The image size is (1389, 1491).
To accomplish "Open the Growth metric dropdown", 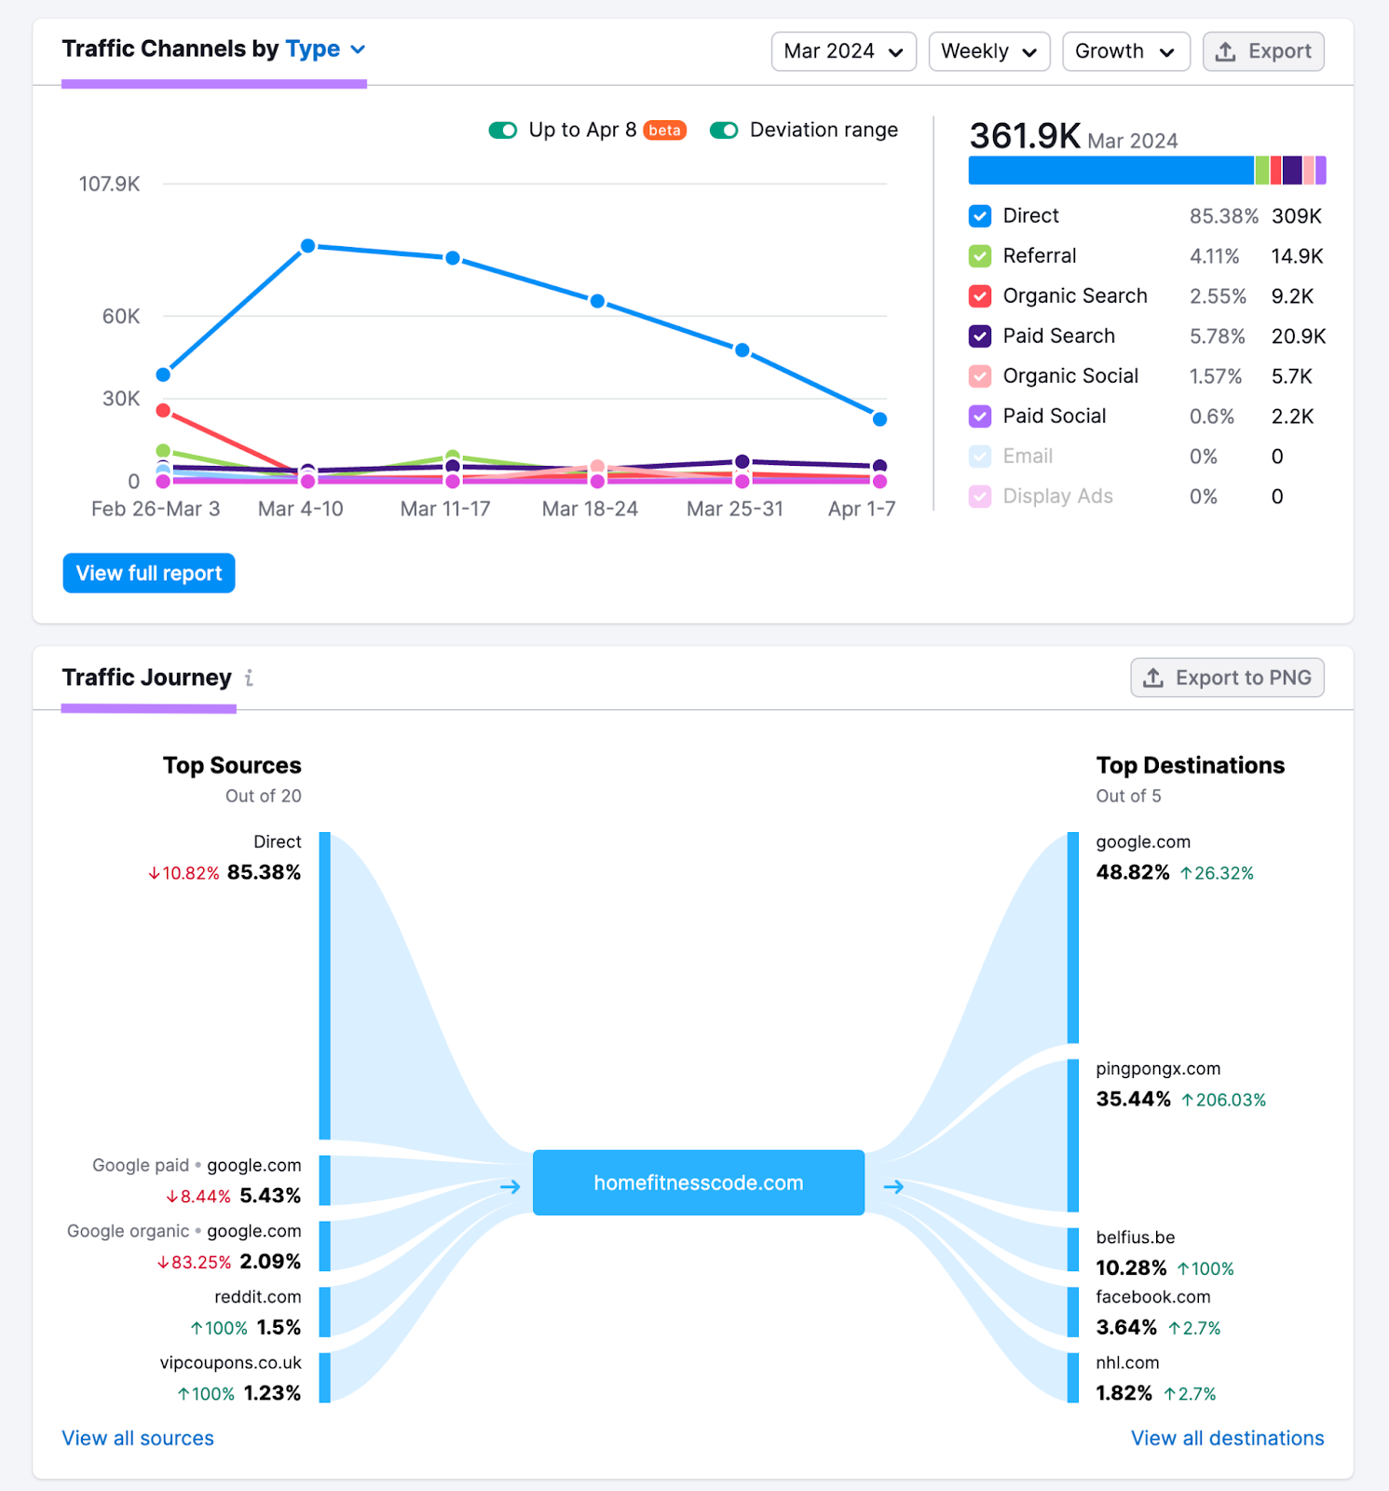I will click(x=1125, y=51).
